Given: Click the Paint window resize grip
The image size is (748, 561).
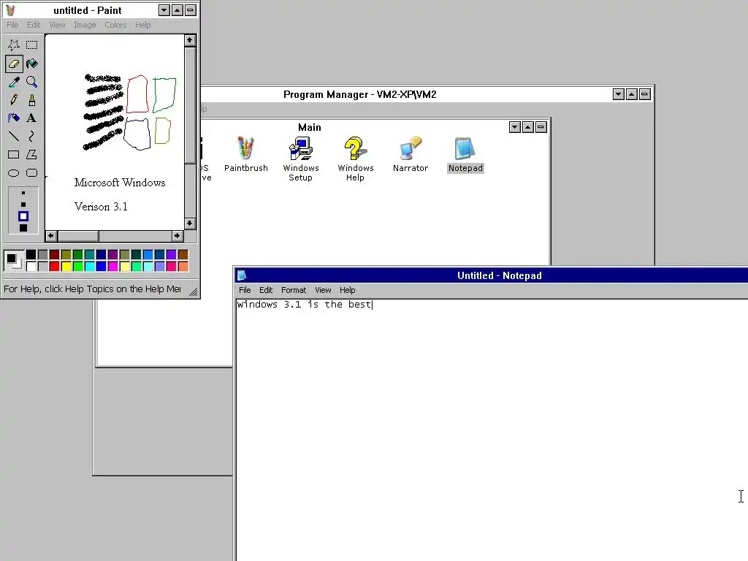Looking at the screenshot, I should (x=193, y=292).
